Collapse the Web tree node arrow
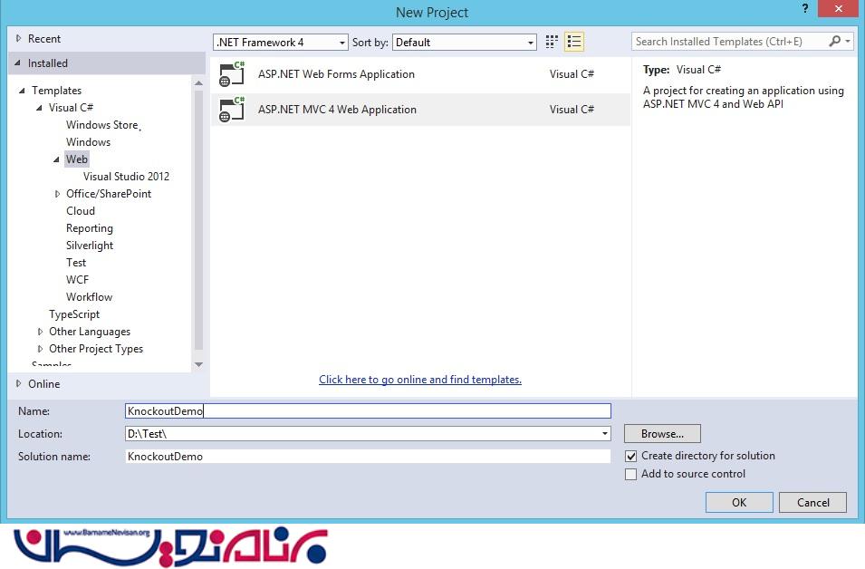Viewport: 865px width, 569px height. tap(56, 159)
